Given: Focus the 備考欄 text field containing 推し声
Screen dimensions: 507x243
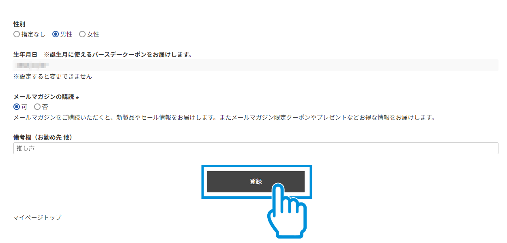Looking at the screenshot, I should click(256, 148).
